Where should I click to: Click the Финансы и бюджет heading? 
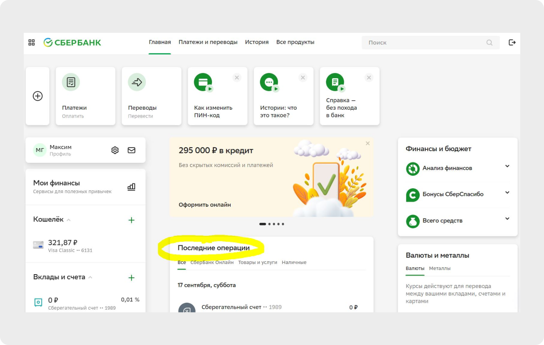439,149
